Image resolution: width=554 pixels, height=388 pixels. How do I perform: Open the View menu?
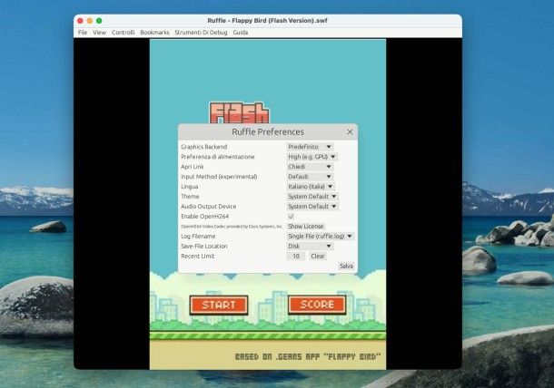(x=99, y=32)
